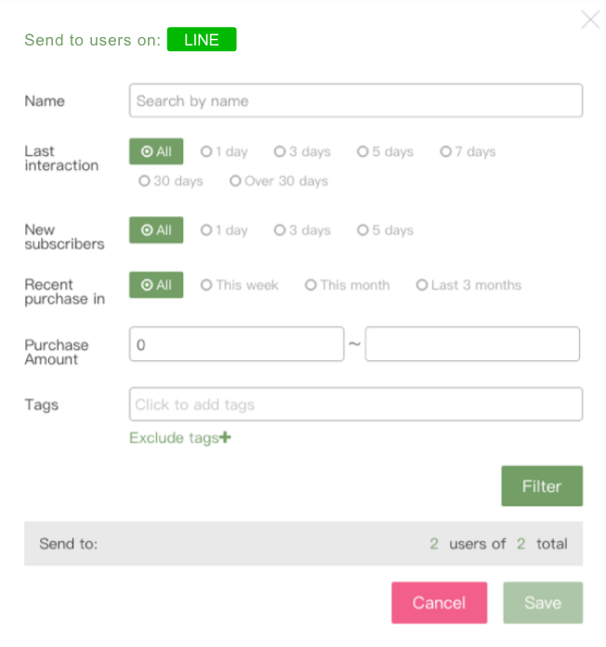Select Last interaction 3 days option
The height and width of the screenshot is (647, 606).
click(x=302, y=151)
